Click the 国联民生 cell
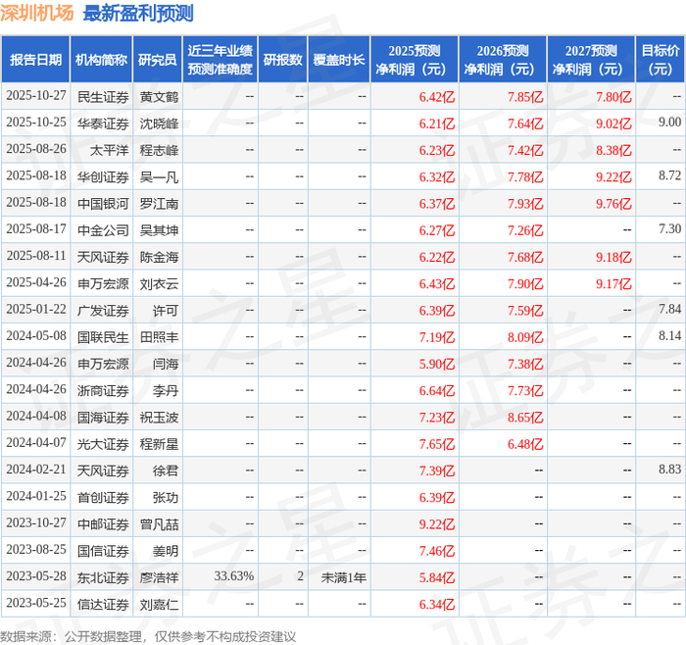This screenshot has height=645, width=686. [103, 337]
